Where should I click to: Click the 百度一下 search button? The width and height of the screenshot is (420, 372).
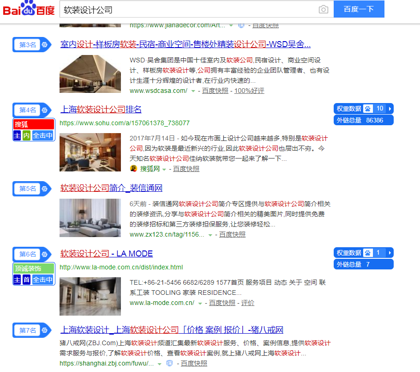coord(359,9)
